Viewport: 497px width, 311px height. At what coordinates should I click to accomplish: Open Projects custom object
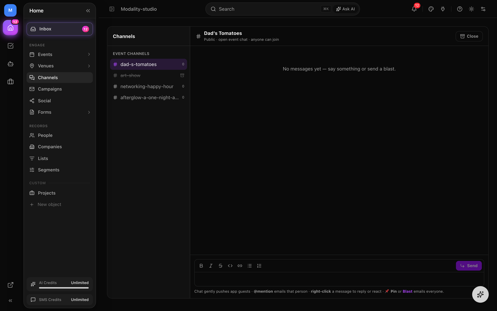60,193
